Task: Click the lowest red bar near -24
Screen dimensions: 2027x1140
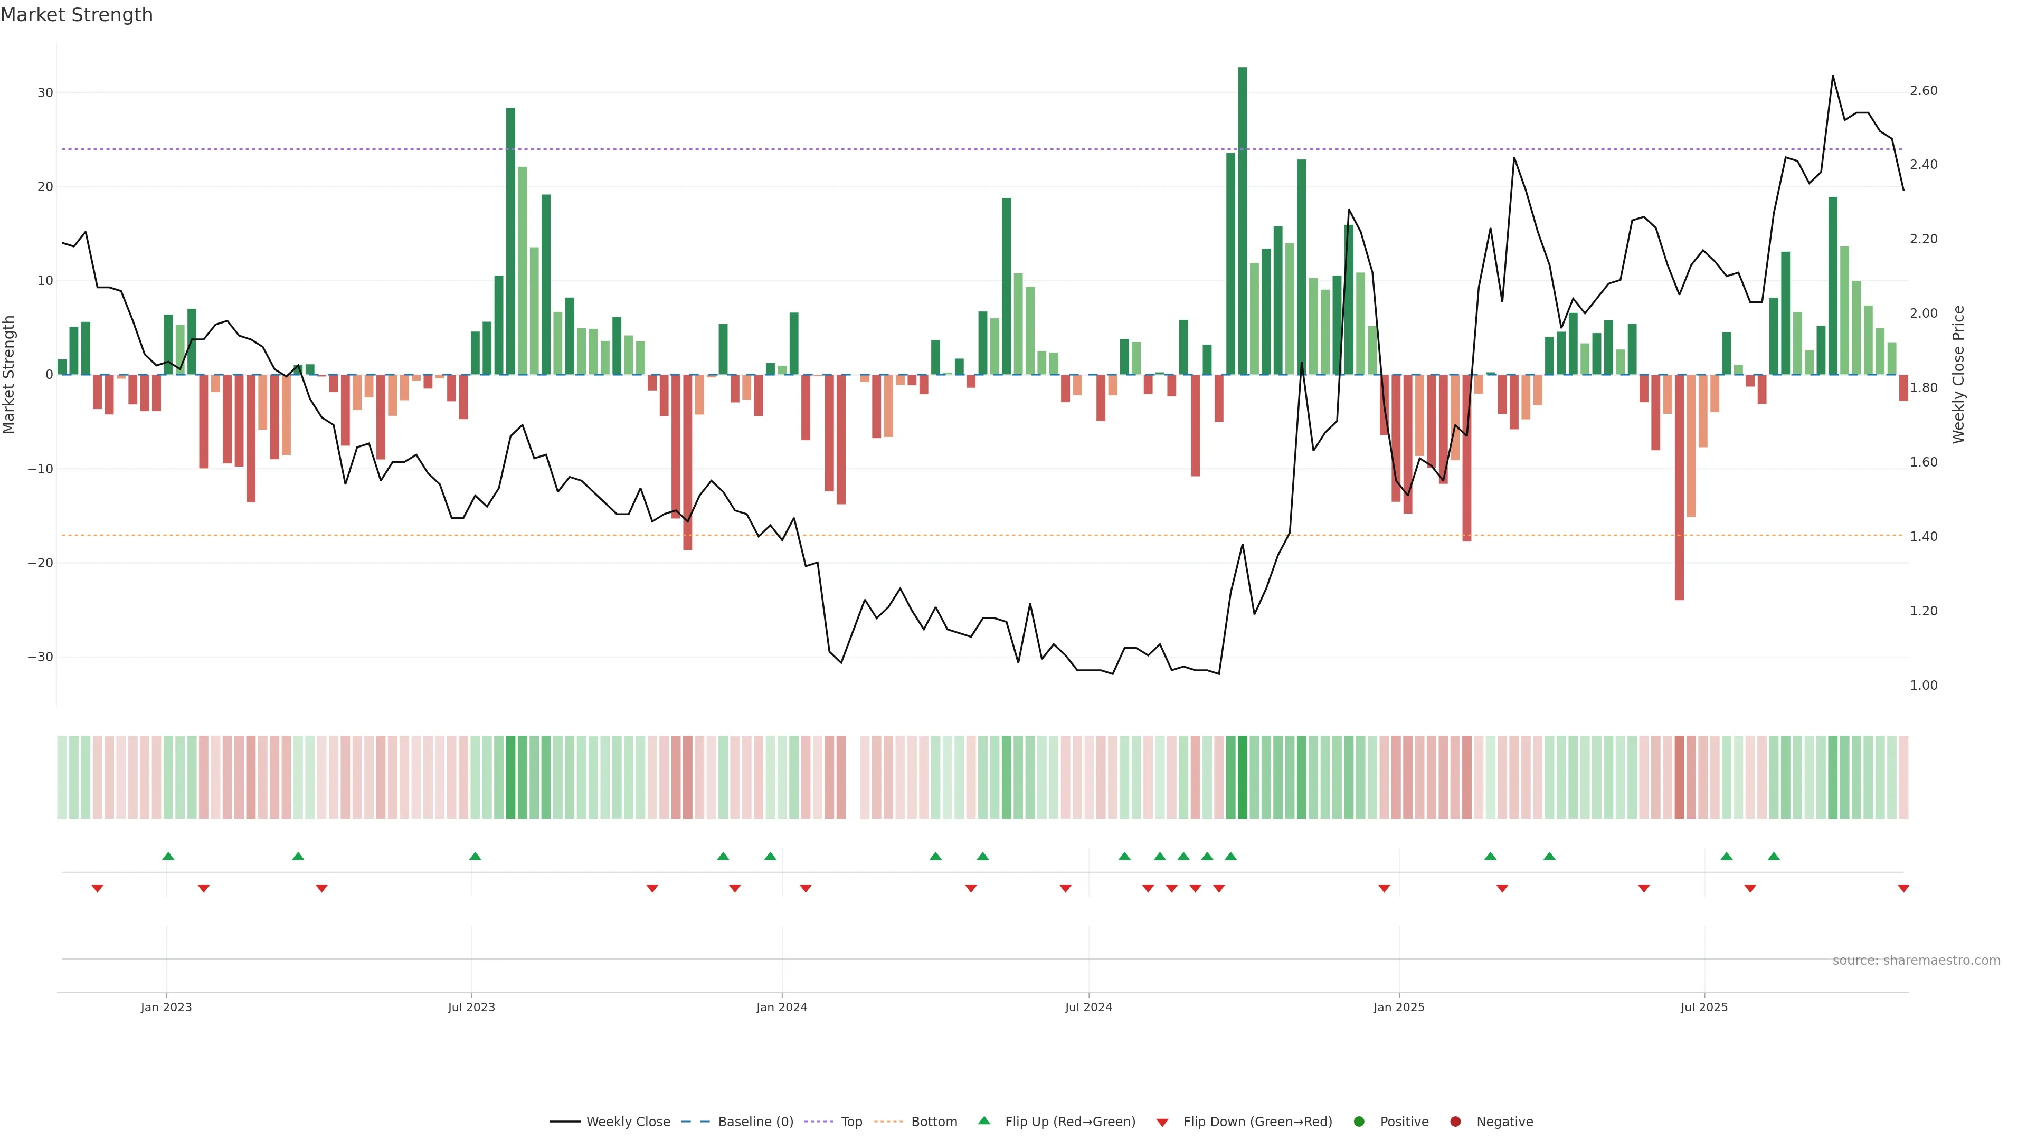Action: [x=1679, y=488]
